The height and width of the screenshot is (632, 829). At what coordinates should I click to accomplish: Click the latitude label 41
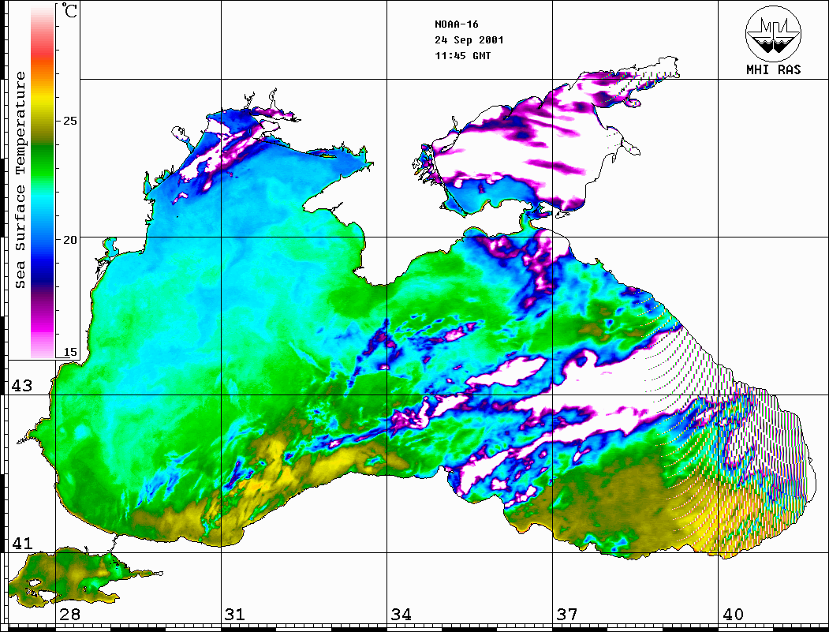point(21,543)
